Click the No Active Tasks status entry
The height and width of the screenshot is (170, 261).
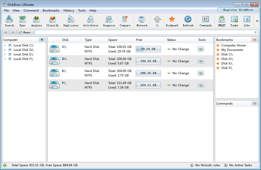pos(238,165)
